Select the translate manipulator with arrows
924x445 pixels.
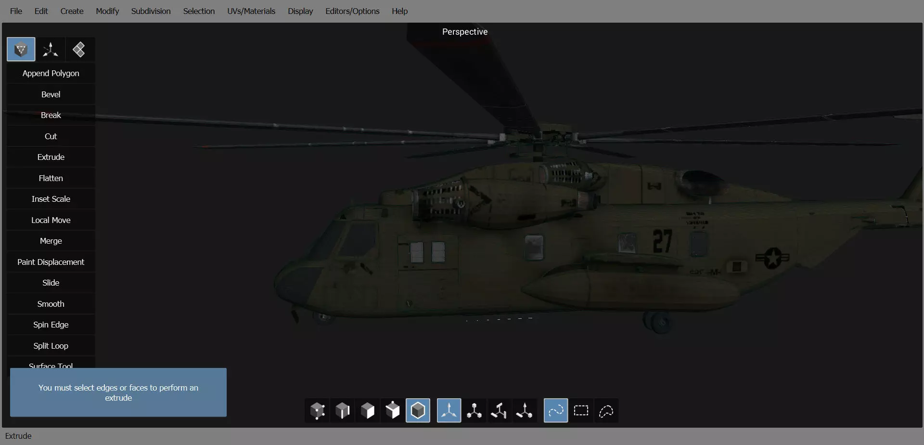click(449, 411)
